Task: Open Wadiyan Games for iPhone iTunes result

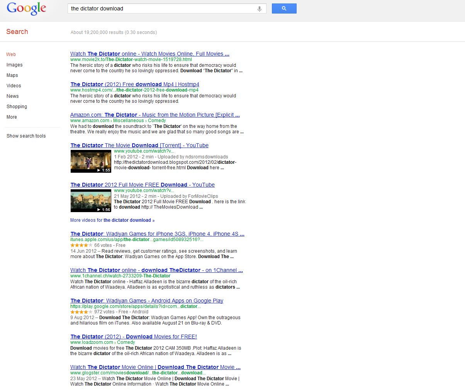Action: [x=157, y=234]
